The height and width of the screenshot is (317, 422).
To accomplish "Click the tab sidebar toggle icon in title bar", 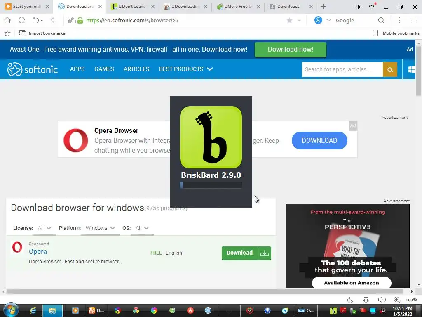I will click(x=357, y=7).
